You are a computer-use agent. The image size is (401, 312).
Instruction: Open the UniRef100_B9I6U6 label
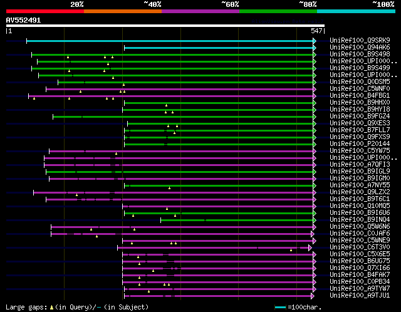tap(360, 213)
